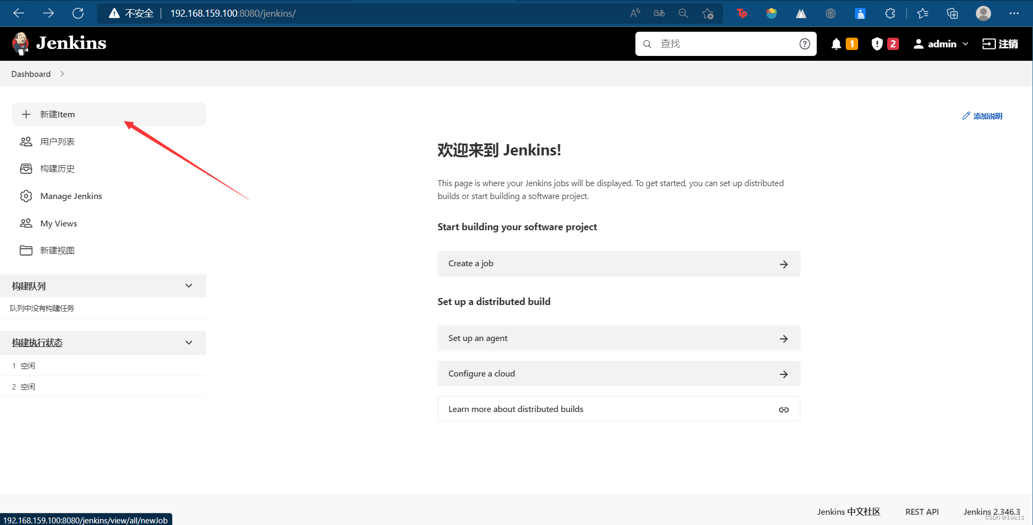
Task: Reload the page with refresh icon
Action: (78, 13)
